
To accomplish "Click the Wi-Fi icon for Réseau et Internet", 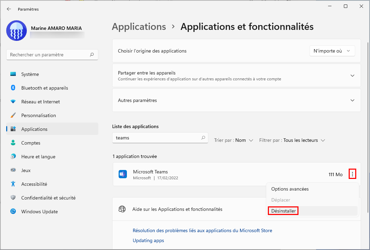I will (13, 102).
